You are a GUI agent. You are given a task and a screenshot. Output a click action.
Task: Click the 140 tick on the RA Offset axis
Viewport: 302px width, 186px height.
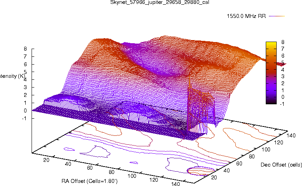click(x=175, y=184)
